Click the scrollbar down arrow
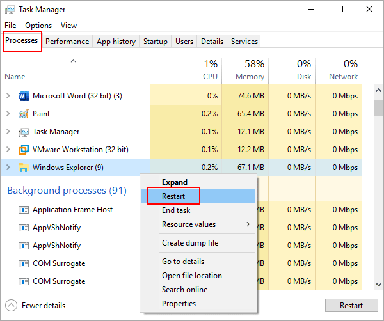The width and height of the screenshot is (384, 321). pos(379,285)
